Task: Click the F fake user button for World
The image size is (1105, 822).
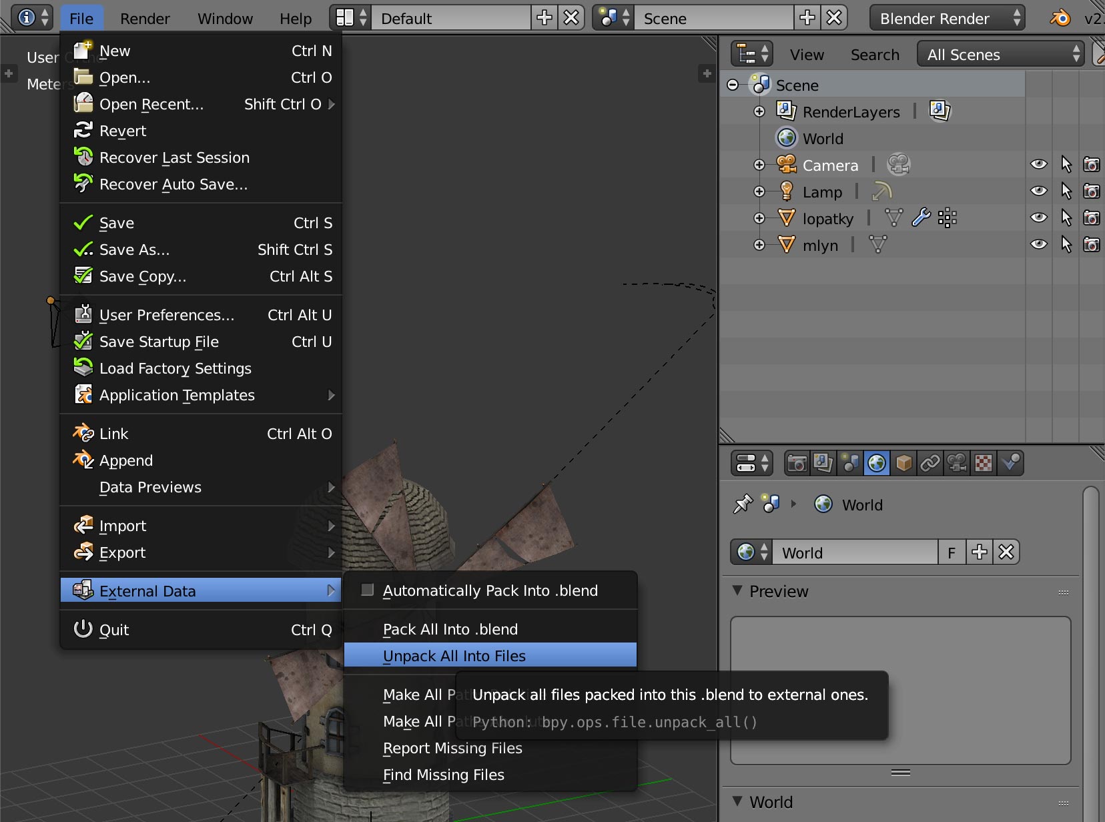Action: pyautogui.click(x=952, y=552)
